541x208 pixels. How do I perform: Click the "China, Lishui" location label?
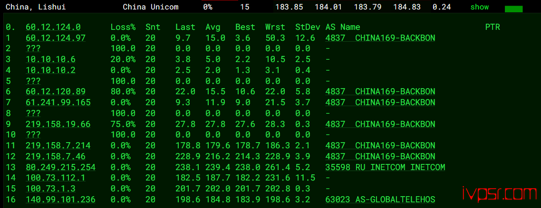tap(36, 7)
